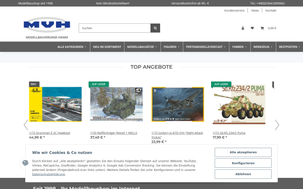Click Wie wir Cookies & Co nutzen heading
Viewport: 303px width, 189px height.
[62, 153]
